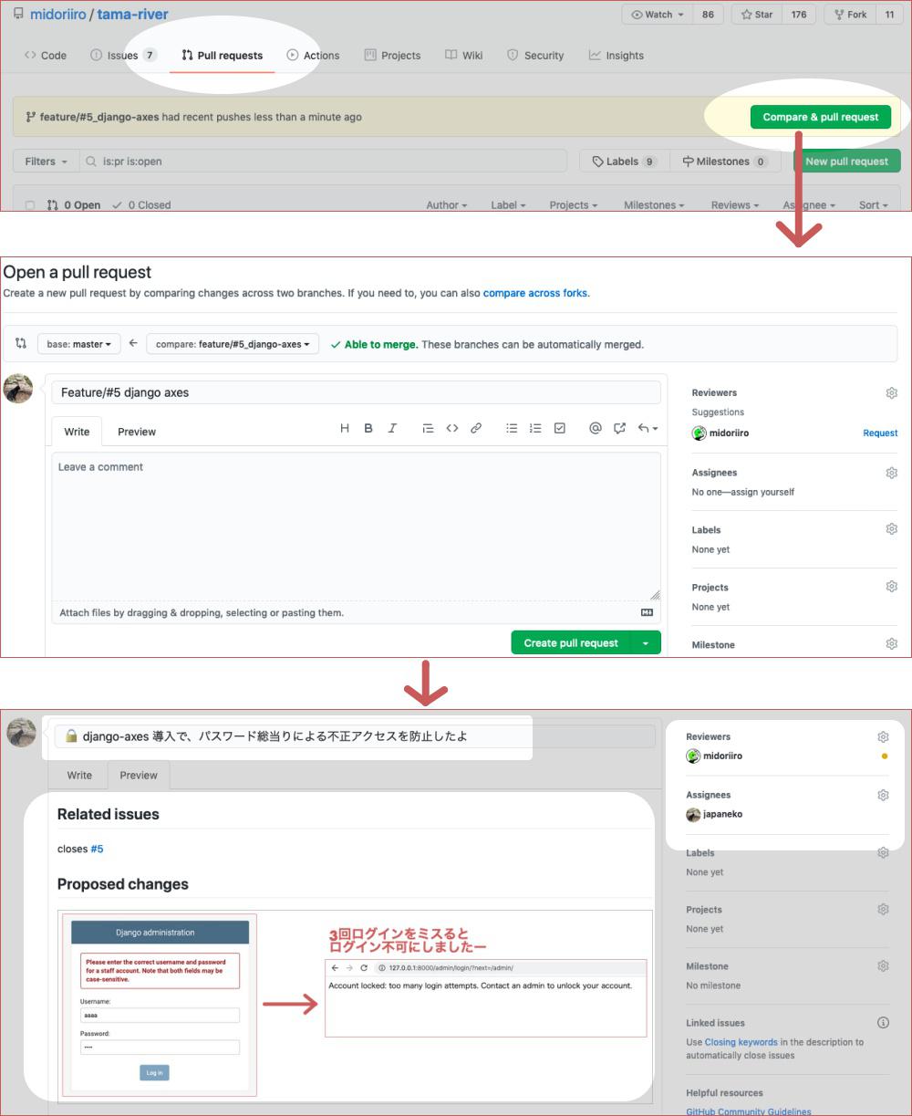
Task: Open Assignees gear above 'No one—assign yourself'
Action: tap(892, 472)
